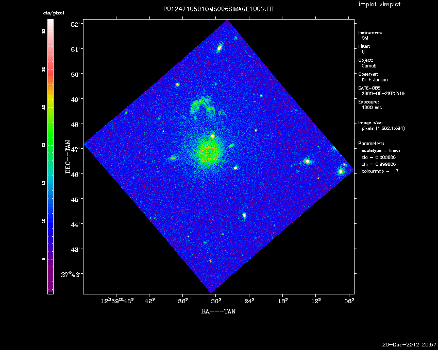Click the timestamp 20-Dec-2012 20:57
This screenshot has width=438, height=350.
[x=409, y=344]
